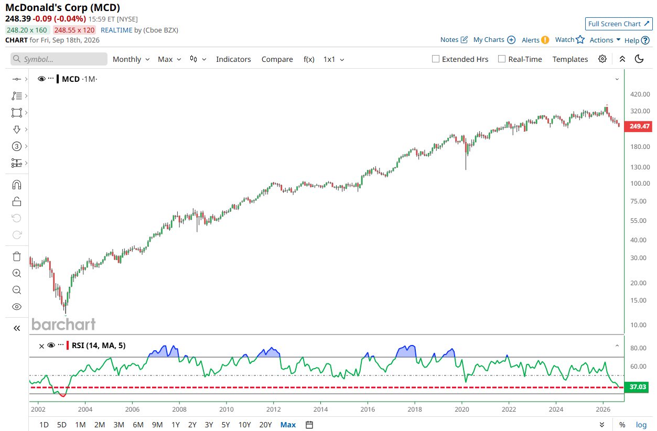Click the trash can to delete drawings
The height and width of the screenshot is (431, 657).
[16, 256]
